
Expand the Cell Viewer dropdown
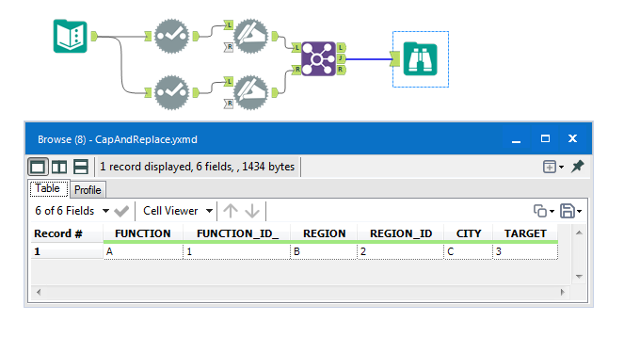tap(209, 211)
